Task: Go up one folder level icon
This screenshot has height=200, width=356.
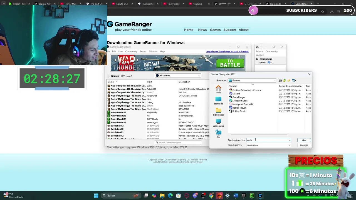Action: 284,81
